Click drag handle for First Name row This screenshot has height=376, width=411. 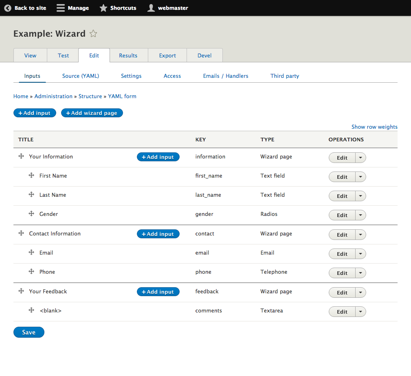point(31,175)
